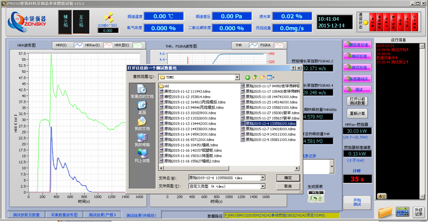Click run log scrollbar up arrow

point(422,46)
